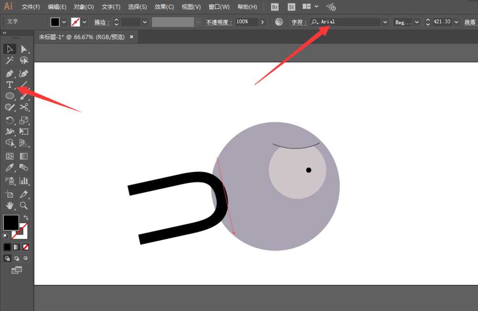Select the Type tool in the toolbar
Viewport: 478px width, 311px height.
9,85
